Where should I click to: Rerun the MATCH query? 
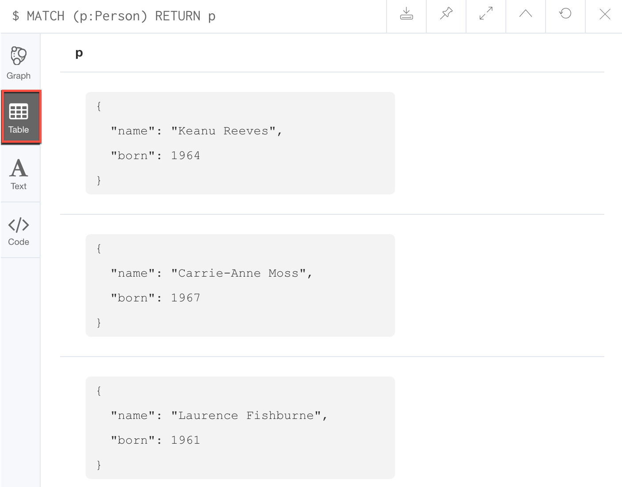tap(565, 14)
